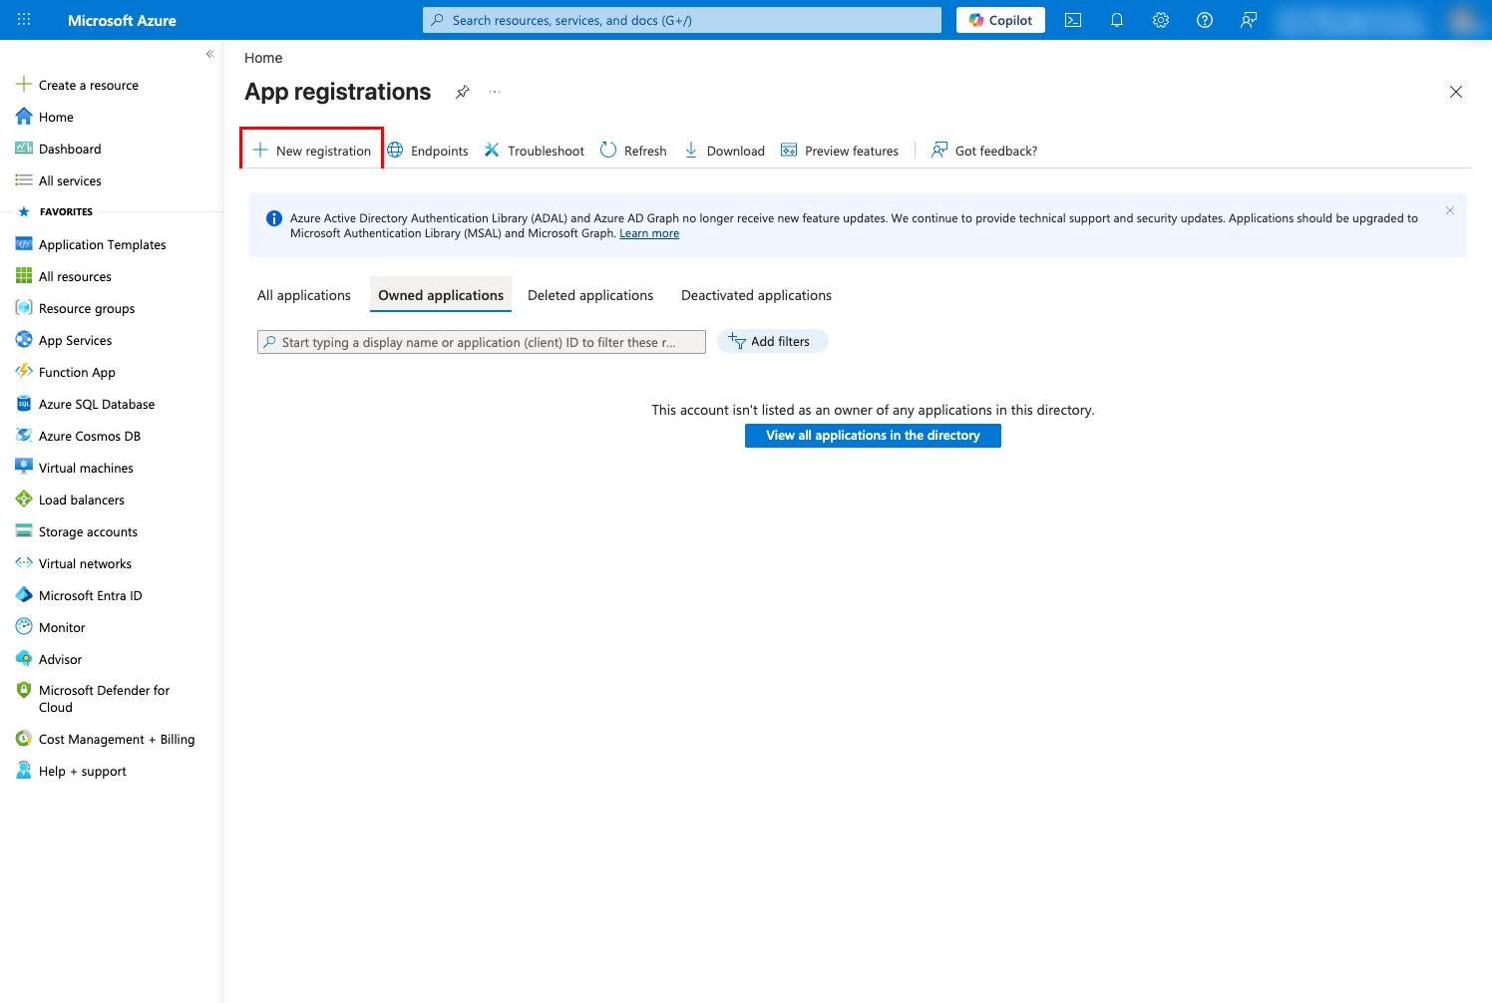Click the display name filter input
Screen dimensions: 1492x1003
pyautogui.click(x=482, y=342)
